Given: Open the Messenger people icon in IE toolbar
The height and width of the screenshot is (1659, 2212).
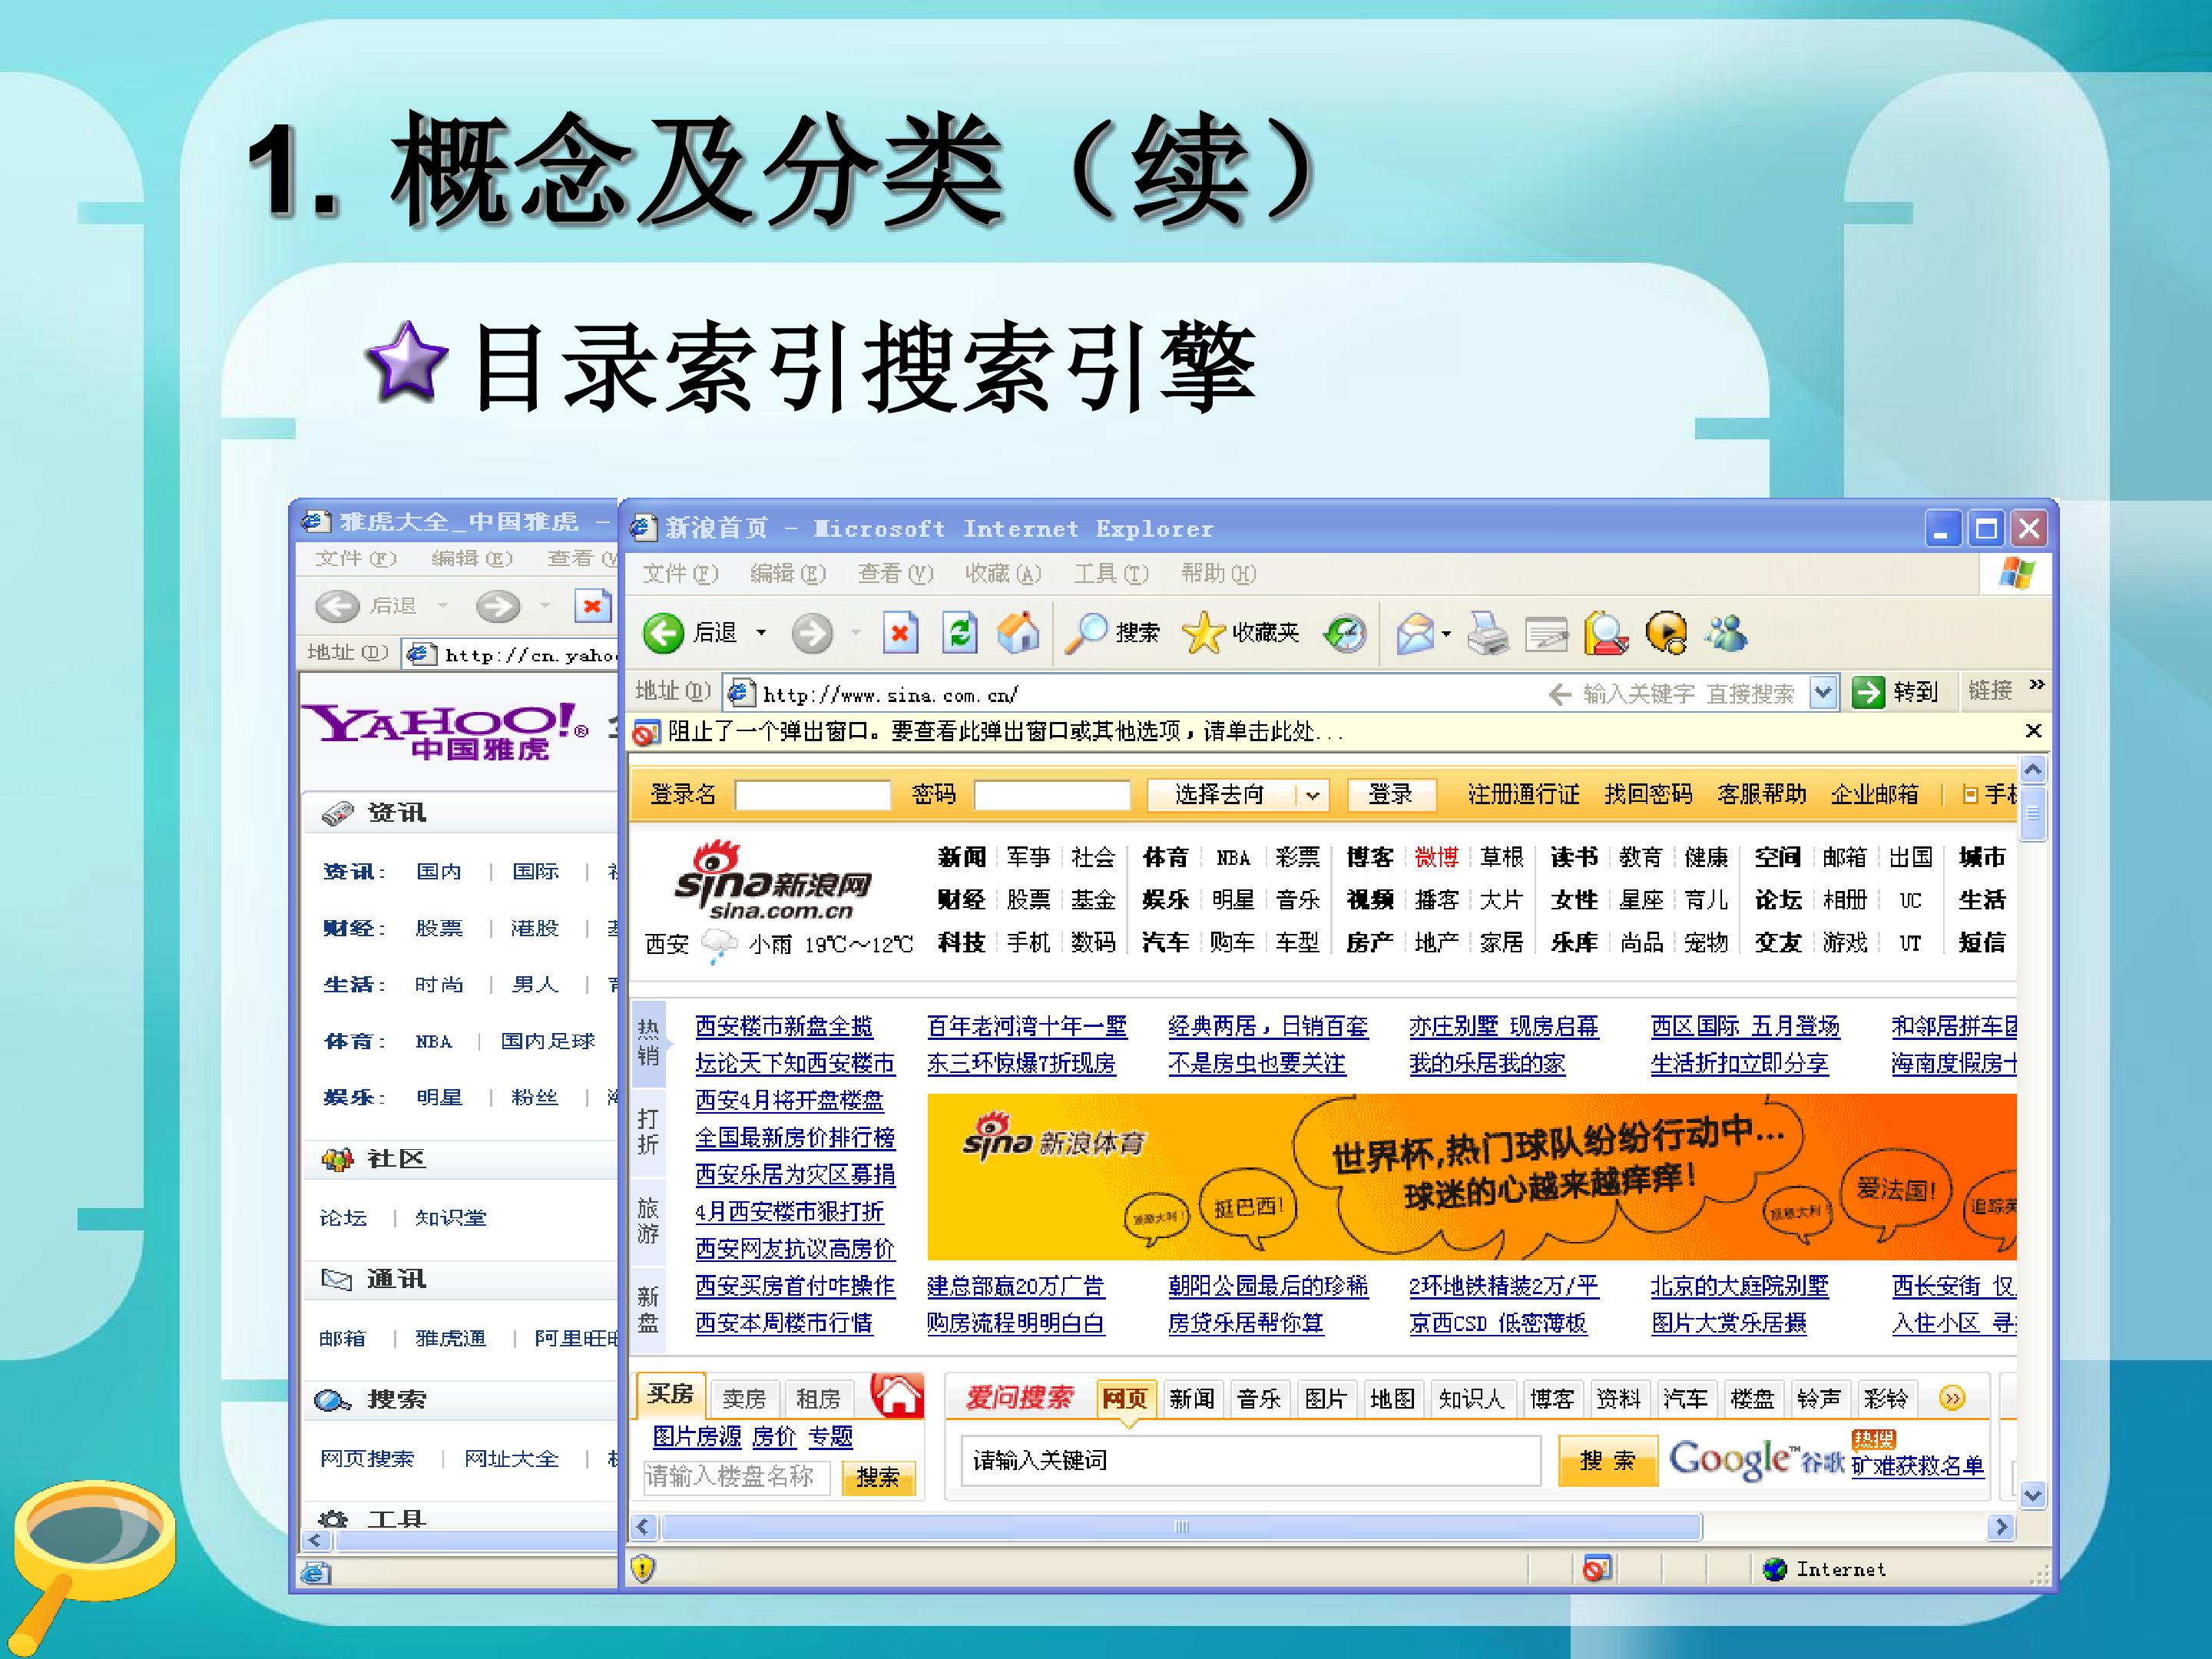Looking at the screenshot, I should pyautogui.click(x=1727, y=634).
